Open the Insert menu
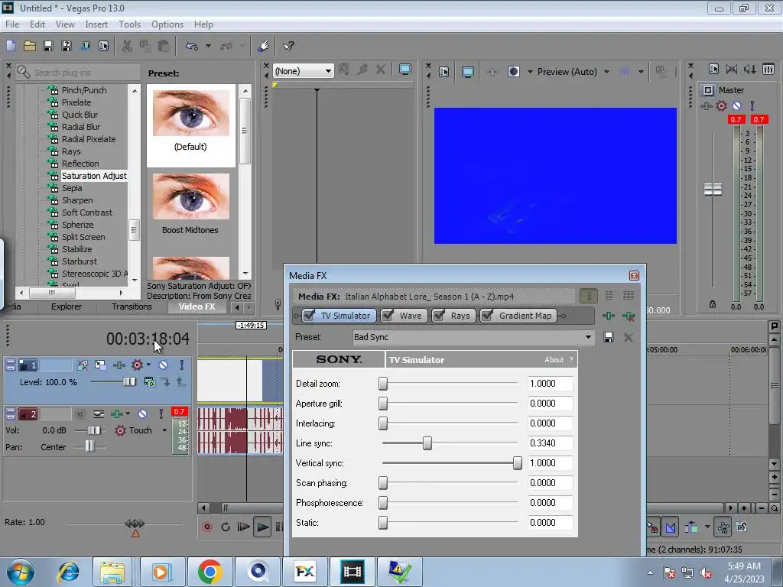 [96, 24]
